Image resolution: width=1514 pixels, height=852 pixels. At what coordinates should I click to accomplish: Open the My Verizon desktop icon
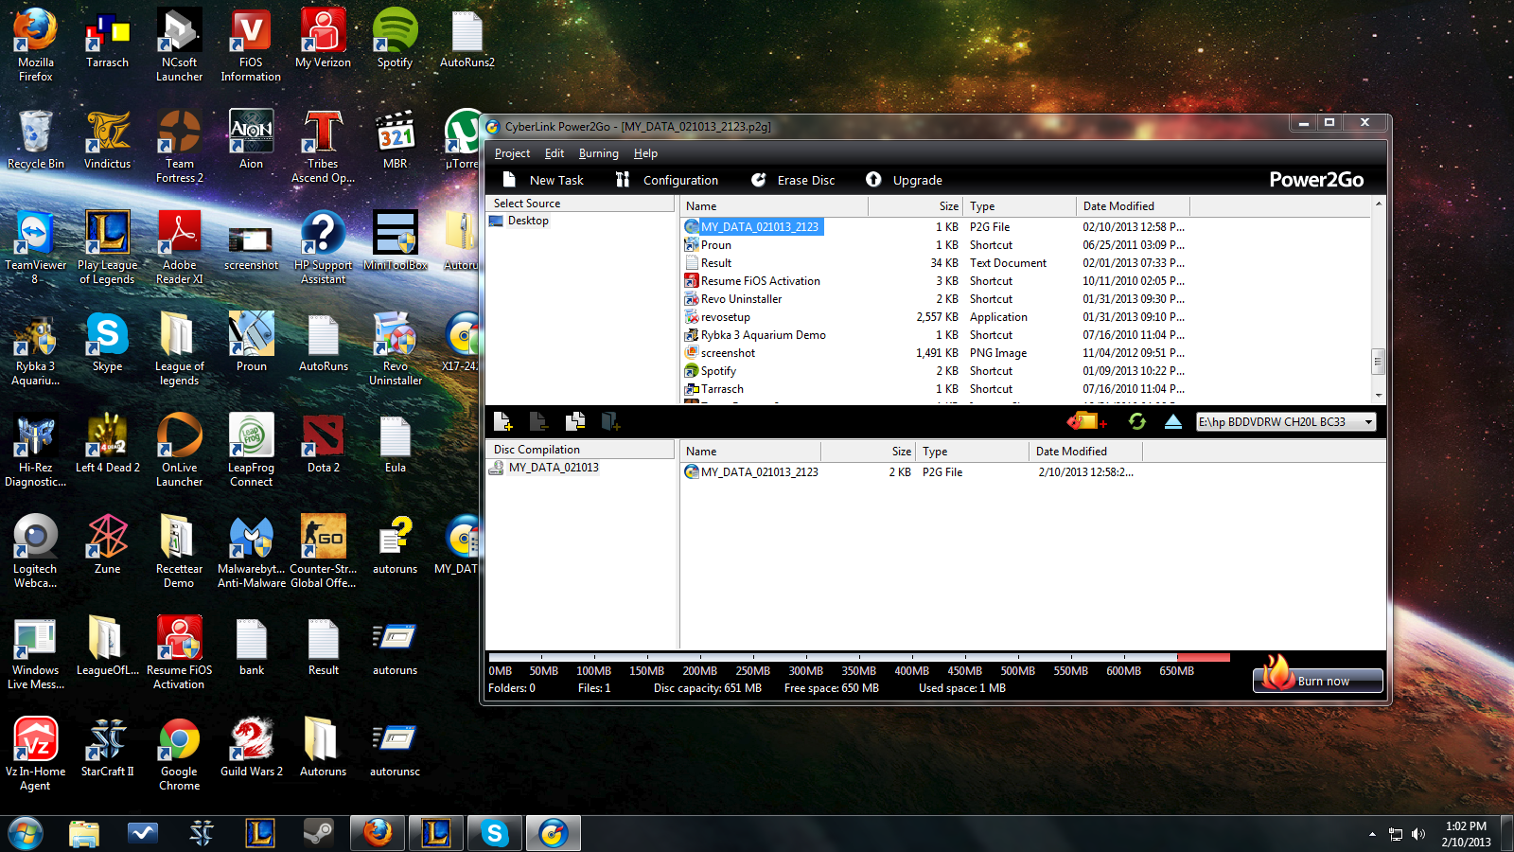[x=323, y=38]
